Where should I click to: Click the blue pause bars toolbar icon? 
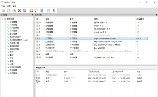click(42, 11)
